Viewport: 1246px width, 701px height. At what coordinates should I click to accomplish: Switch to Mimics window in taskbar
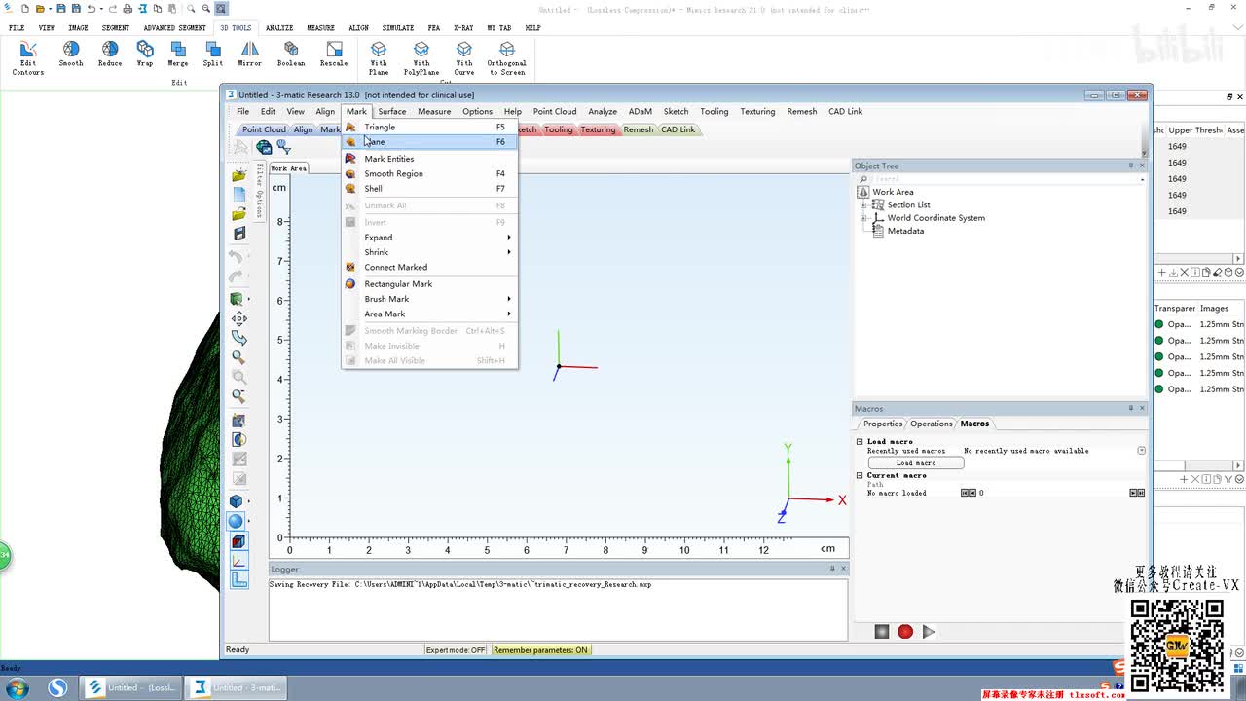click(x=132, y=688)
